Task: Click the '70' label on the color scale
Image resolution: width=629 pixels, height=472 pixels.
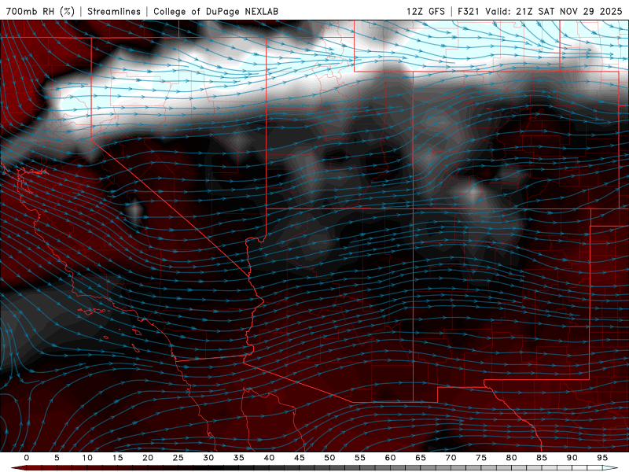Action: click(x=451, y=458)
